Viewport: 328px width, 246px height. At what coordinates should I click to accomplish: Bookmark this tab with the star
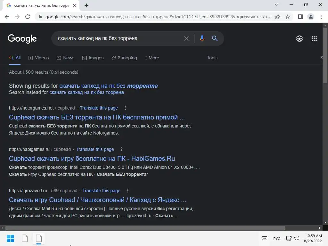(x=288, y=17)
